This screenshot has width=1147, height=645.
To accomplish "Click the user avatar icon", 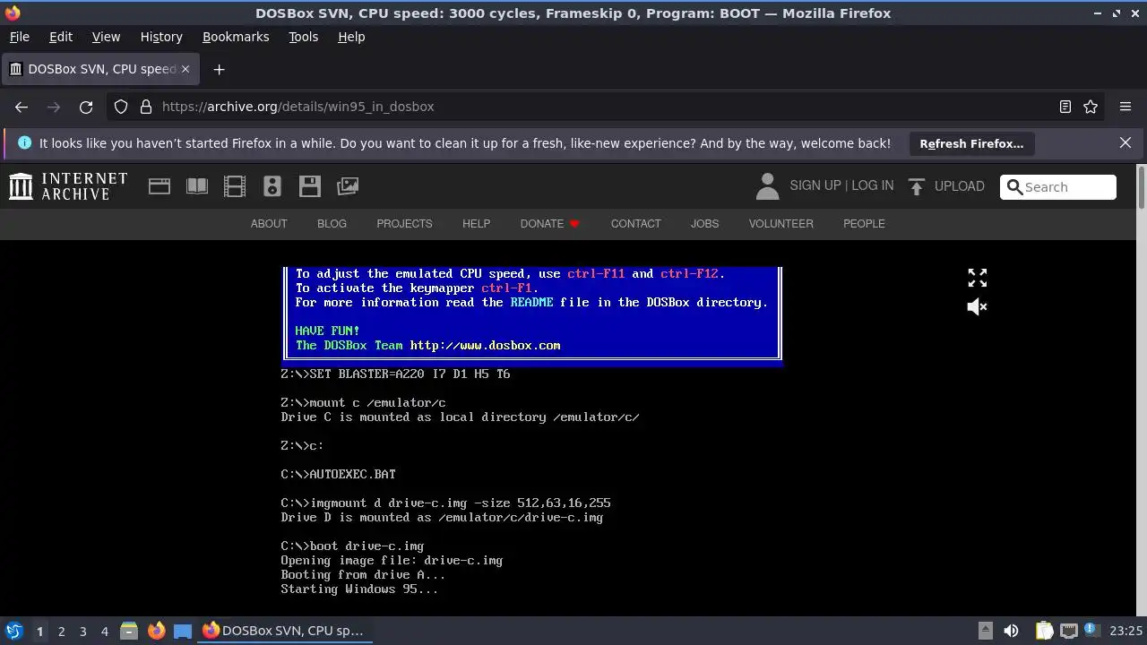I will tap(767, 186).
